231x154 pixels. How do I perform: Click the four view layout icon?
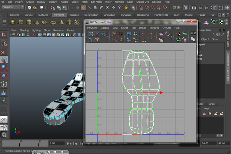click(x=4, y=127)
